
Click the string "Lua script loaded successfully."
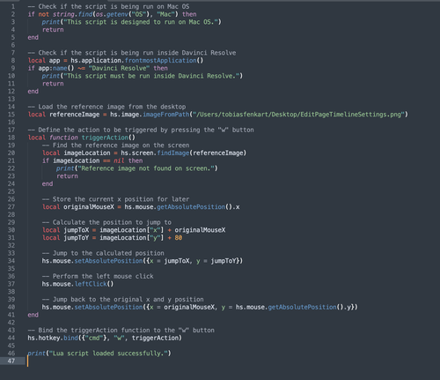[x=108, y=354]
